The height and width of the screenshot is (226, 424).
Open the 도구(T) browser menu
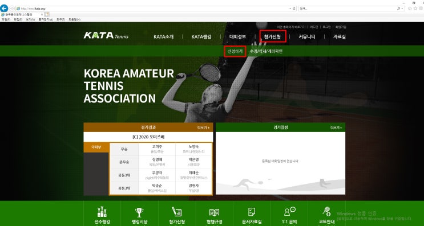coord(60,20)
